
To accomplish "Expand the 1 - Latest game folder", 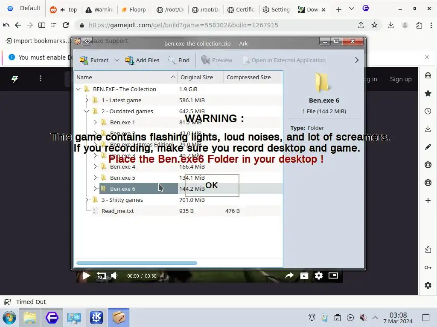I will tap(87, 100).
